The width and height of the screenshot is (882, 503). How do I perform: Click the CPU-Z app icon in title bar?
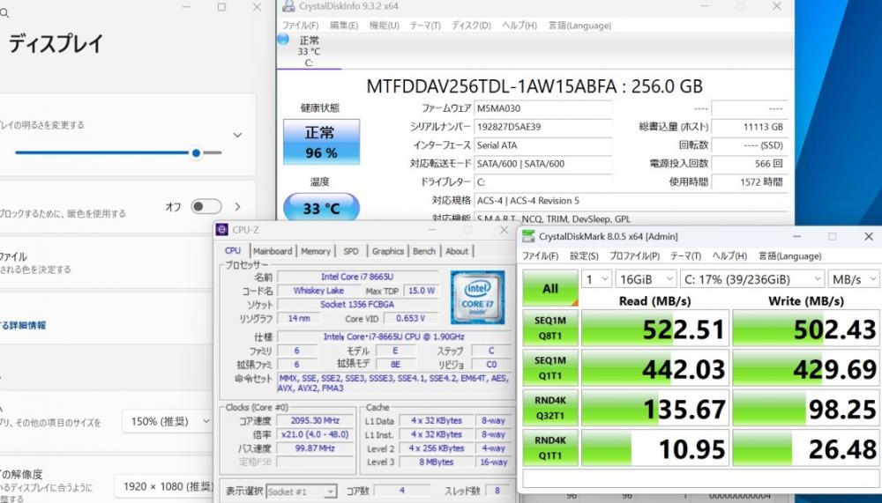click(222, 229)
